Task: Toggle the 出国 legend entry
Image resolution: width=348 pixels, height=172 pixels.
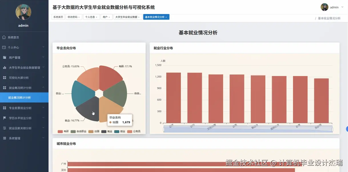Action: click(94, 131)
